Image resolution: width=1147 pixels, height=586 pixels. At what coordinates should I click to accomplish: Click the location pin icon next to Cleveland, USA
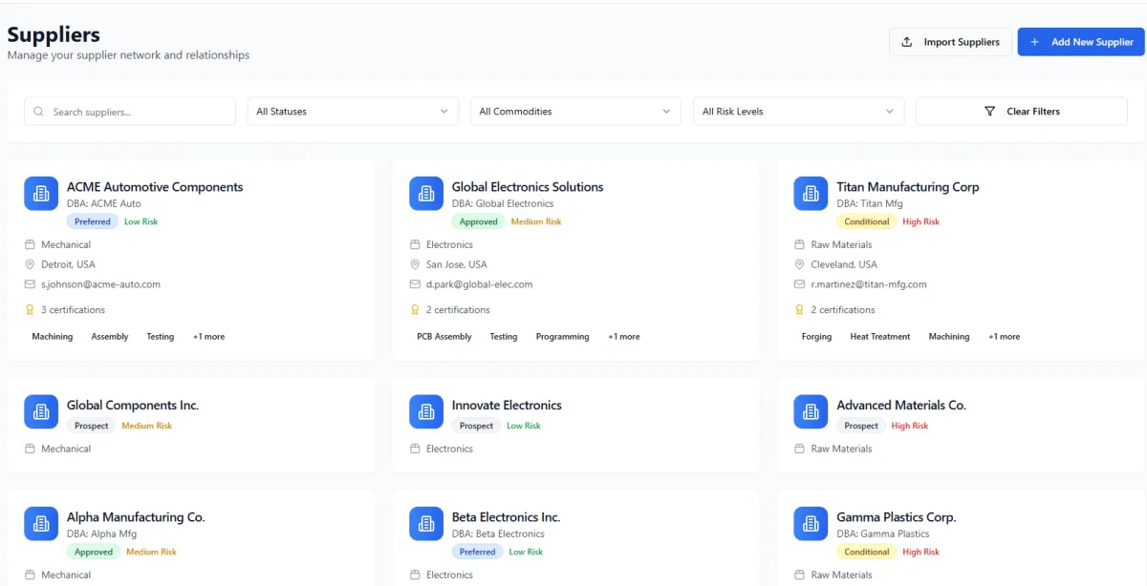[x=800, y=264]
